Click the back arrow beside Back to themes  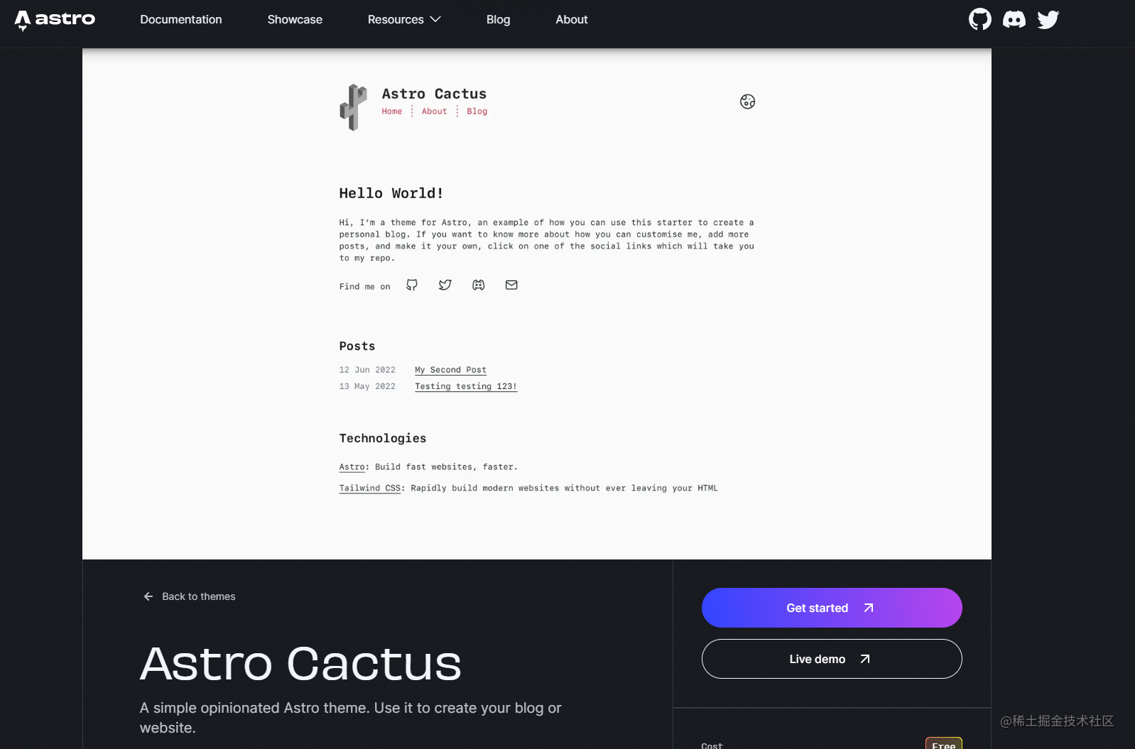point(148,596)
